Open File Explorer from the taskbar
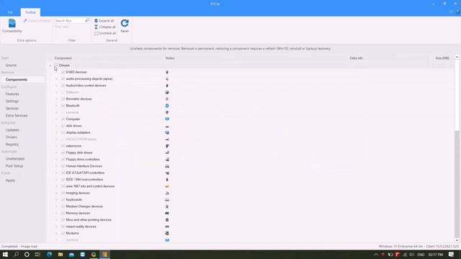Viewport: 461px width, 259px height. (x=61, y=255)
